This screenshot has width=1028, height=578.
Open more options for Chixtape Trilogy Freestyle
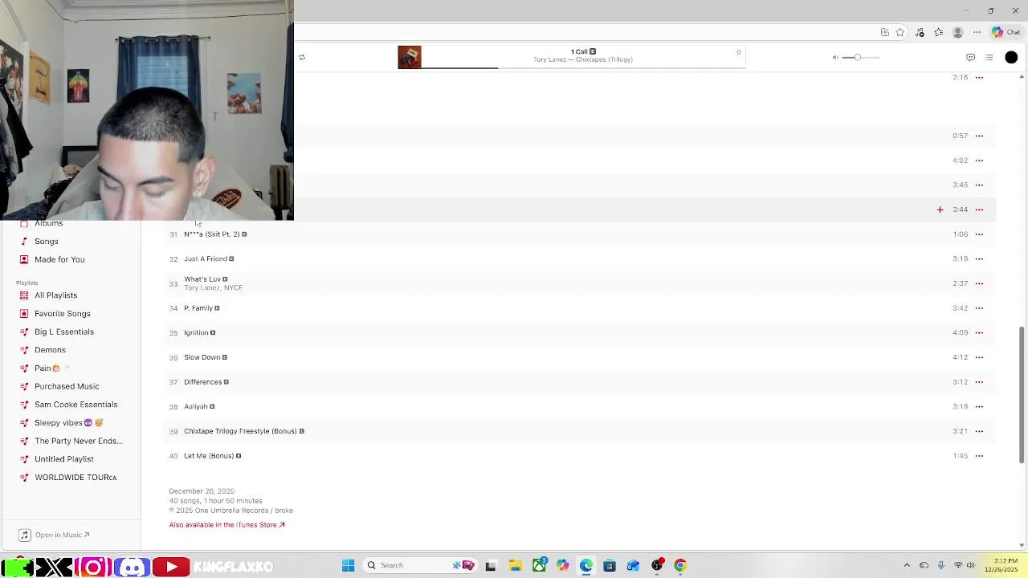point(979,431)
